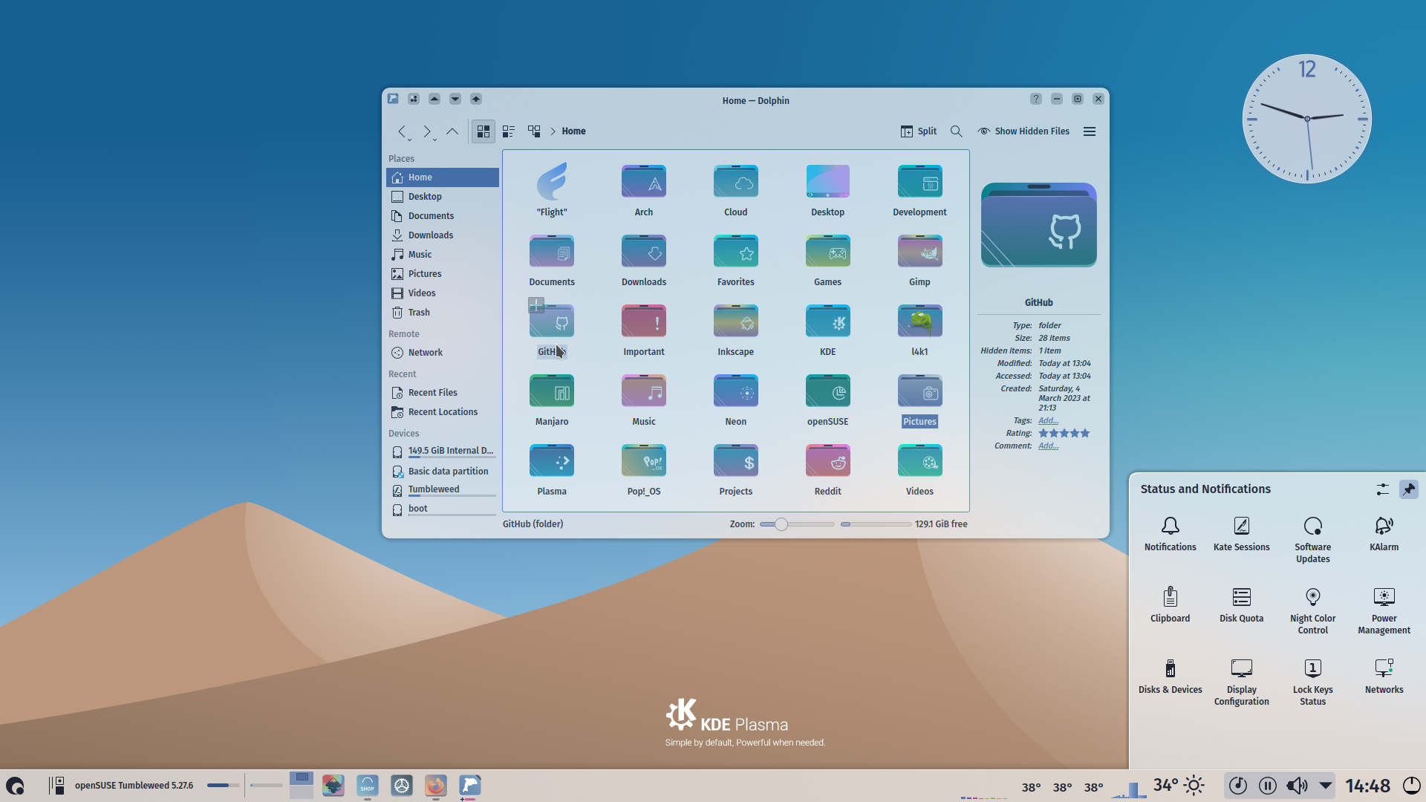Open back button history dropdown arrow
Screen dimensions: 1426x802
409,140
